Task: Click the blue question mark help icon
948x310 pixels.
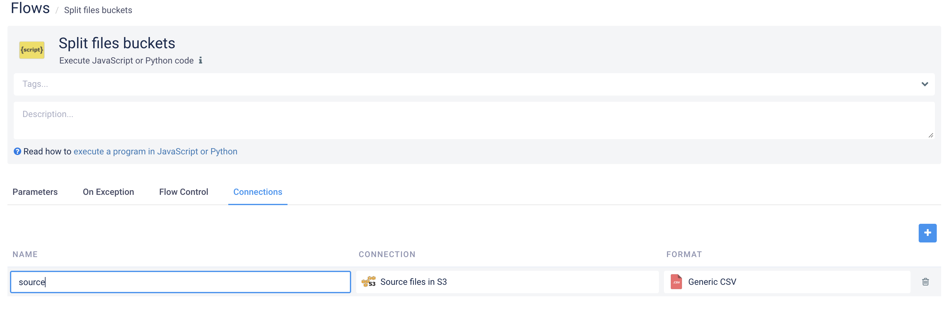Action: point(17,151)
